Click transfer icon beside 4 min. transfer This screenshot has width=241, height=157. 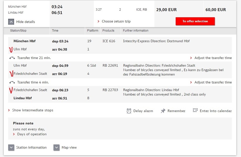(x=12, y=82)
